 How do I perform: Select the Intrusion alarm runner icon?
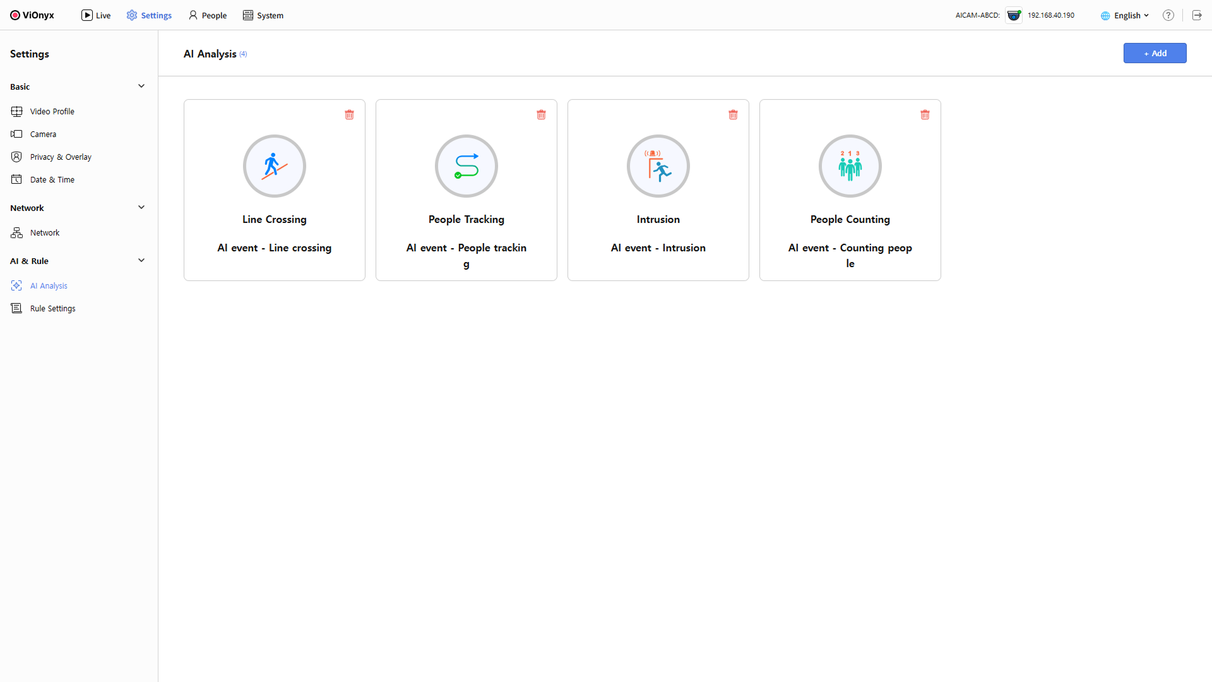pyautogui.click(x=658, y=166)
